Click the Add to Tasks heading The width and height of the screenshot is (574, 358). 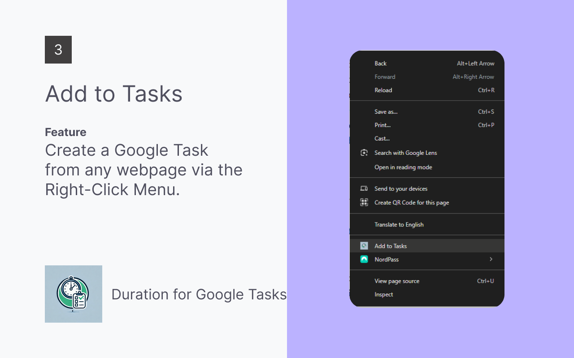tap(114, 94)
